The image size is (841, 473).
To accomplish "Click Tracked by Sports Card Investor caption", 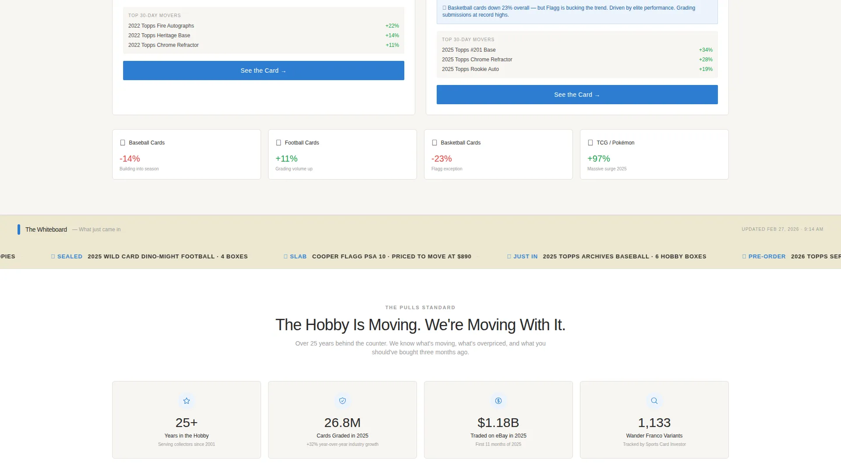I will click(654, 444).
